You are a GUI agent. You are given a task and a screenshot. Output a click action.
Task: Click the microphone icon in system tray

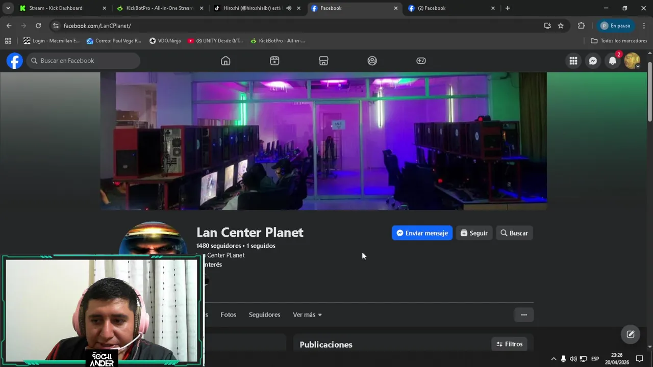[x=563, y=359]
